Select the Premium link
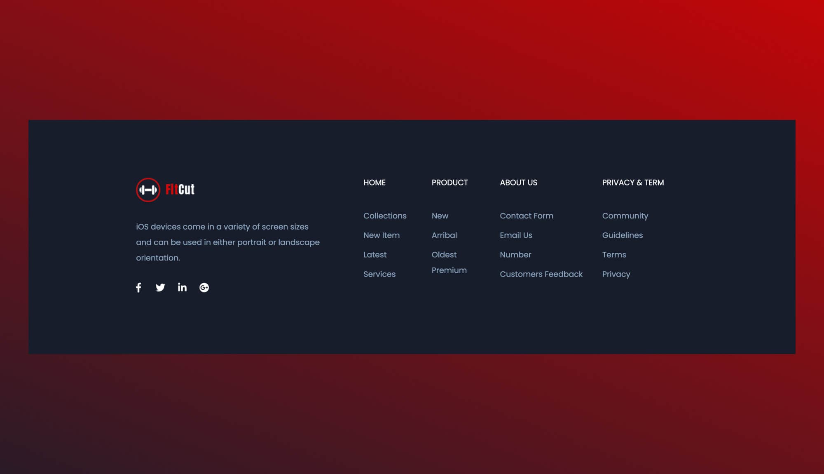Viewport: 824px width, 474px height. click(x=449, y=270)
